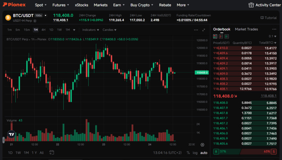Show both bids and asks orderbook view
282x160 pixels.
215,37
